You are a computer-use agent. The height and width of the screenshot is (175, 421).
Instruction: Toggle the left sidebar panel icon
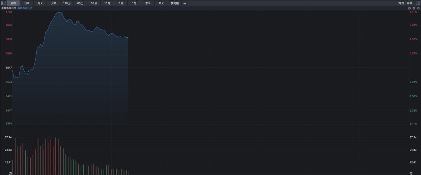coord(3,3)
